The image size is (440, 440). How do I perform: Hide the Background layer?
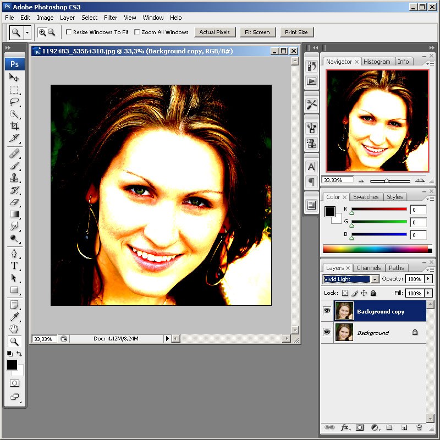[x=327, y=332]
